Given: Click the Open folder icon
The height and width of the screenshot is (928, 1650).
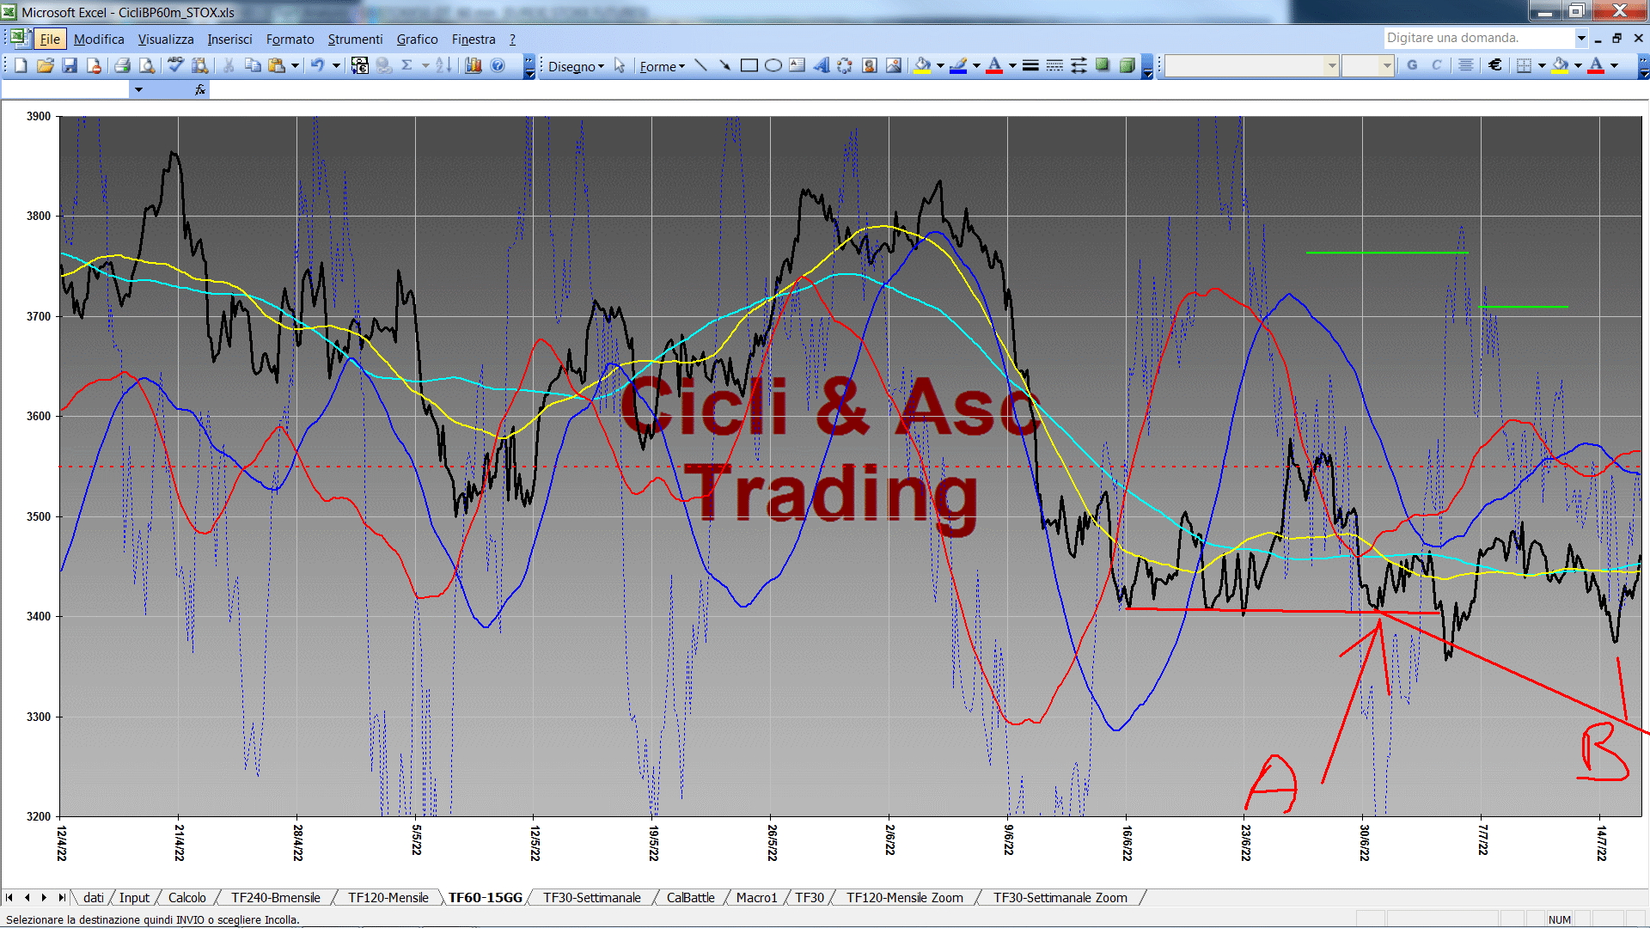Looking at the screenshot, I should [46, 65].
